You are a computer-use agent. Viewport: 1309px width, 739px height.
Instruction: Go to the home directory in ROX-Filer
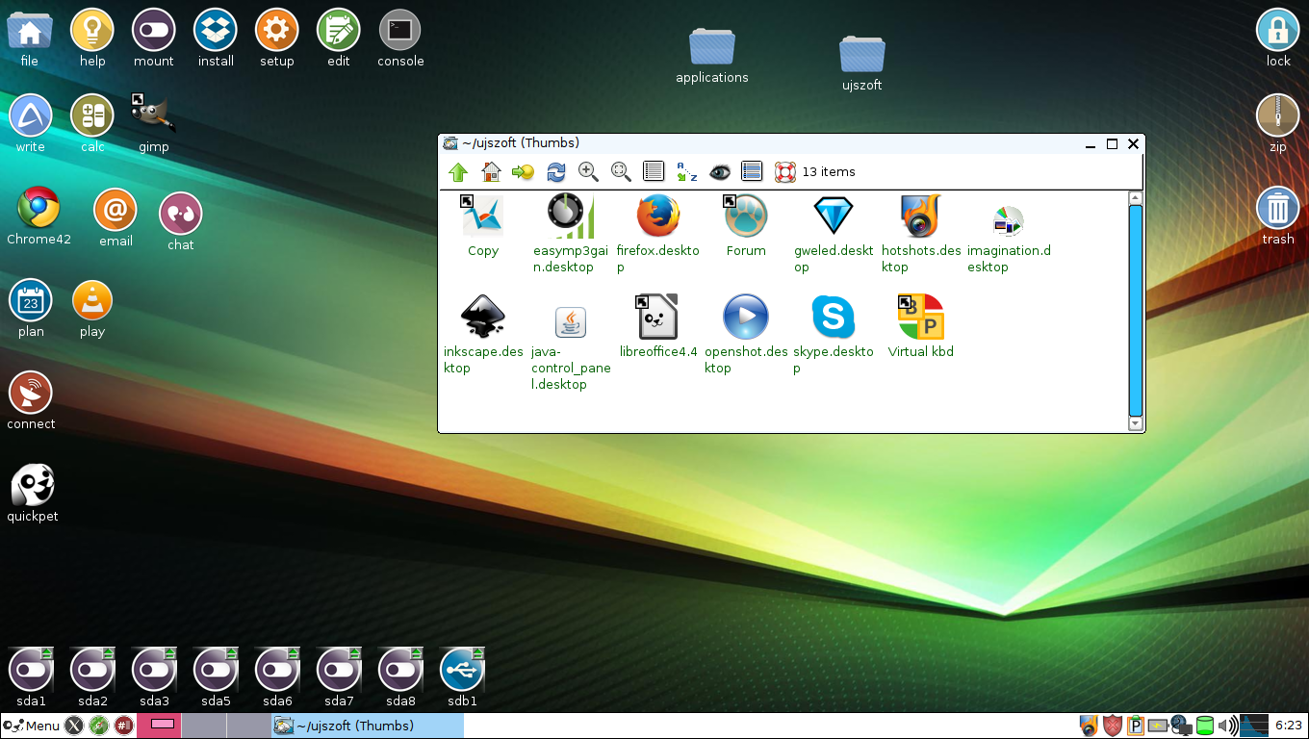pyautogui.click(x=491, y=172)
